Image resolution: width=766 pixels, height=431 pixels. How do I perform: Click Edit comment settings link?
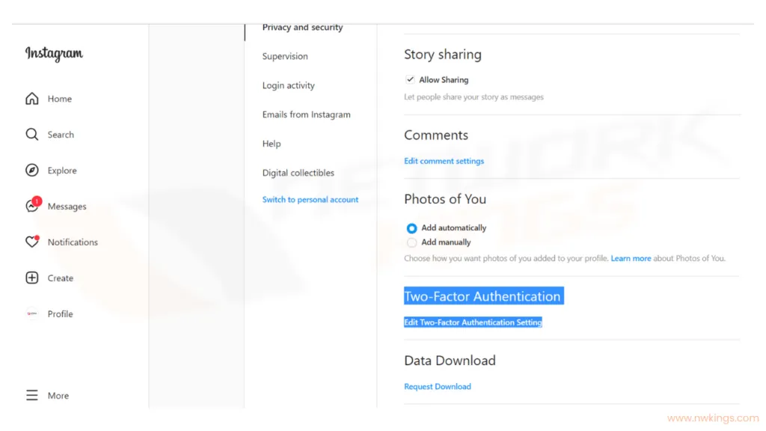444,161
